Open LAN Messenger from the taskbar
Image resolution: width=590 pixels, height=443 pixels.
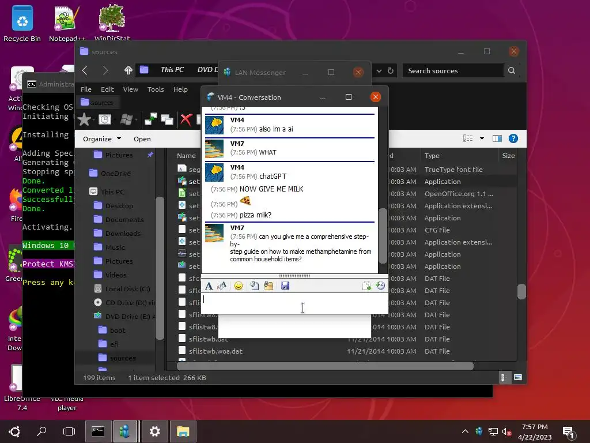(x=125, y=431)
